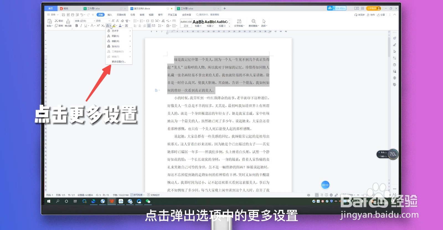Open the 阴影(S) shadow submenu
The width and height of the screenshot is (443, 230).
click(119, 36)
